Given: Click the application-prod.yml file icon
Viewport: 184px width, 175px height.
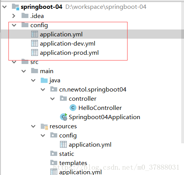Looking at the screenshot, I should click(35, 52).
